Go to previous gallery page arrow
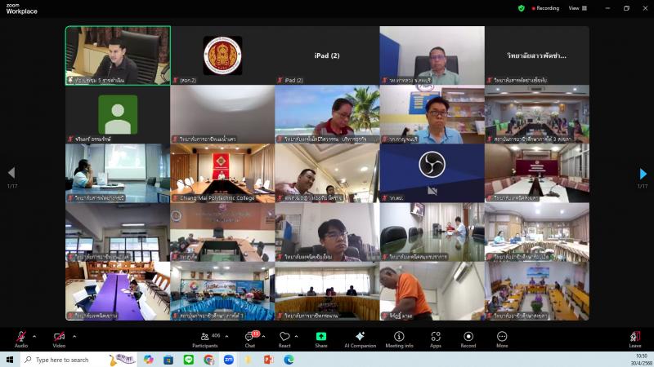 (11, 173)
